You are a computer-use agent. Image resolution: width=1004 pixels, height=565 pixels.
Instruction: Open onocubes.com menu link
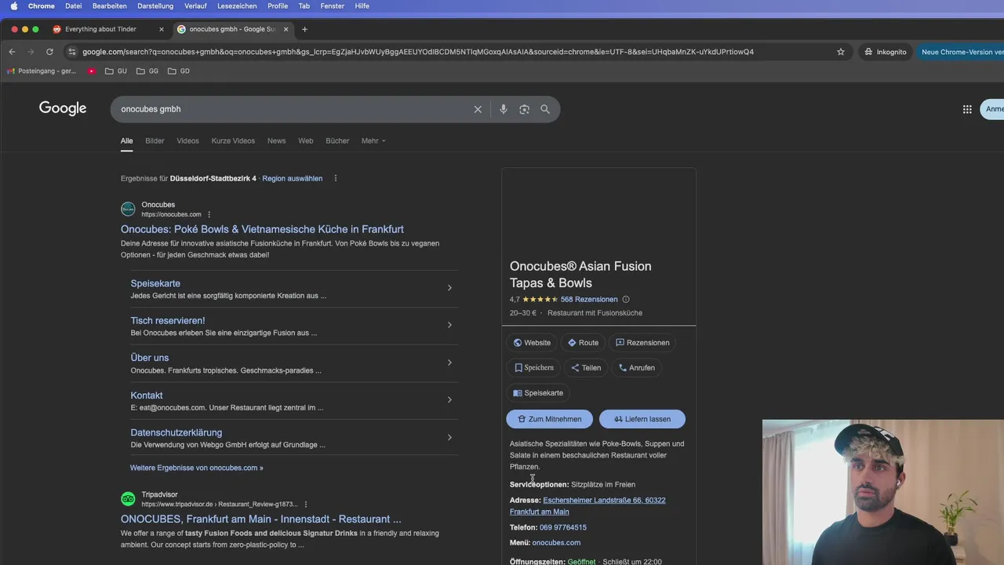click(x=556, y=542)
